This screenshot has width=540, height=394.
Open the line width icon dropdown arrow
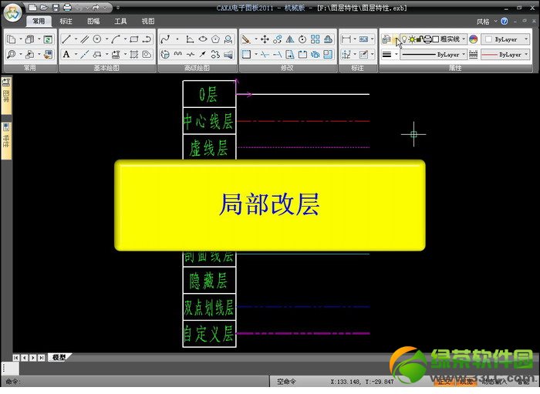coord(396,55)
